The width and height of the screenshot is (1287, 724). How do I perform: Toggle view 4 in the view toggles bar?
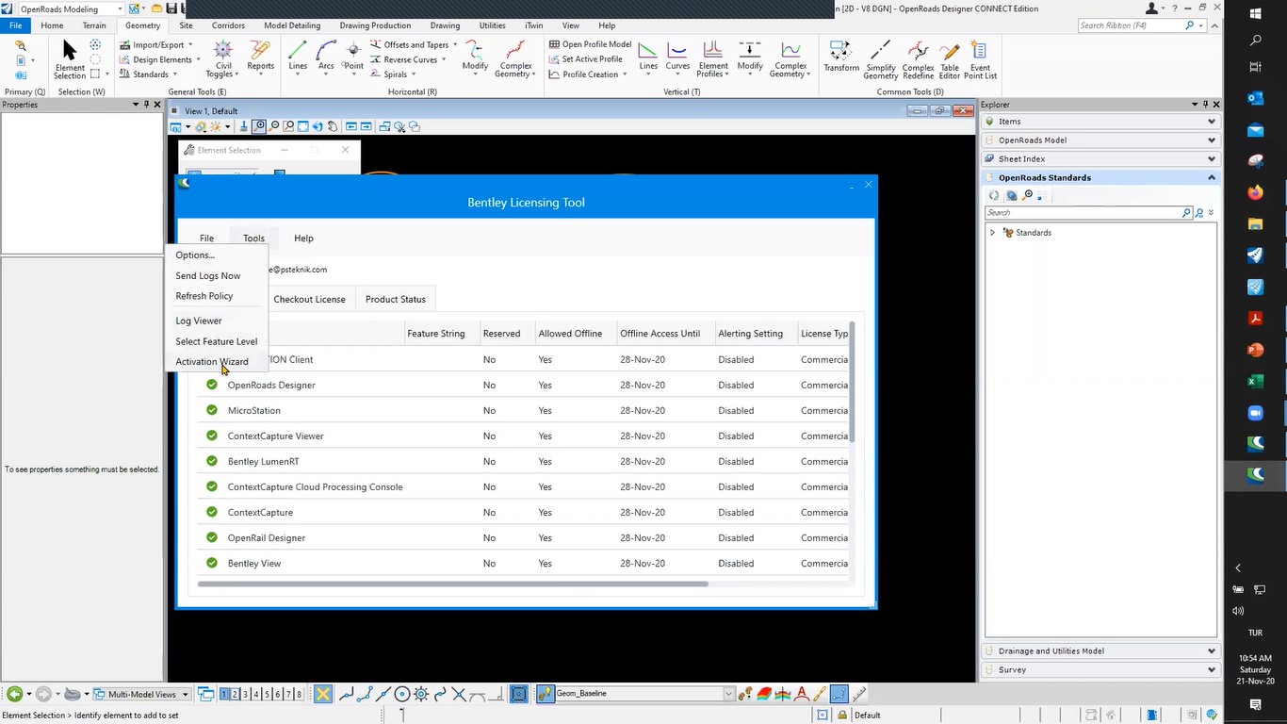(256, 694)
